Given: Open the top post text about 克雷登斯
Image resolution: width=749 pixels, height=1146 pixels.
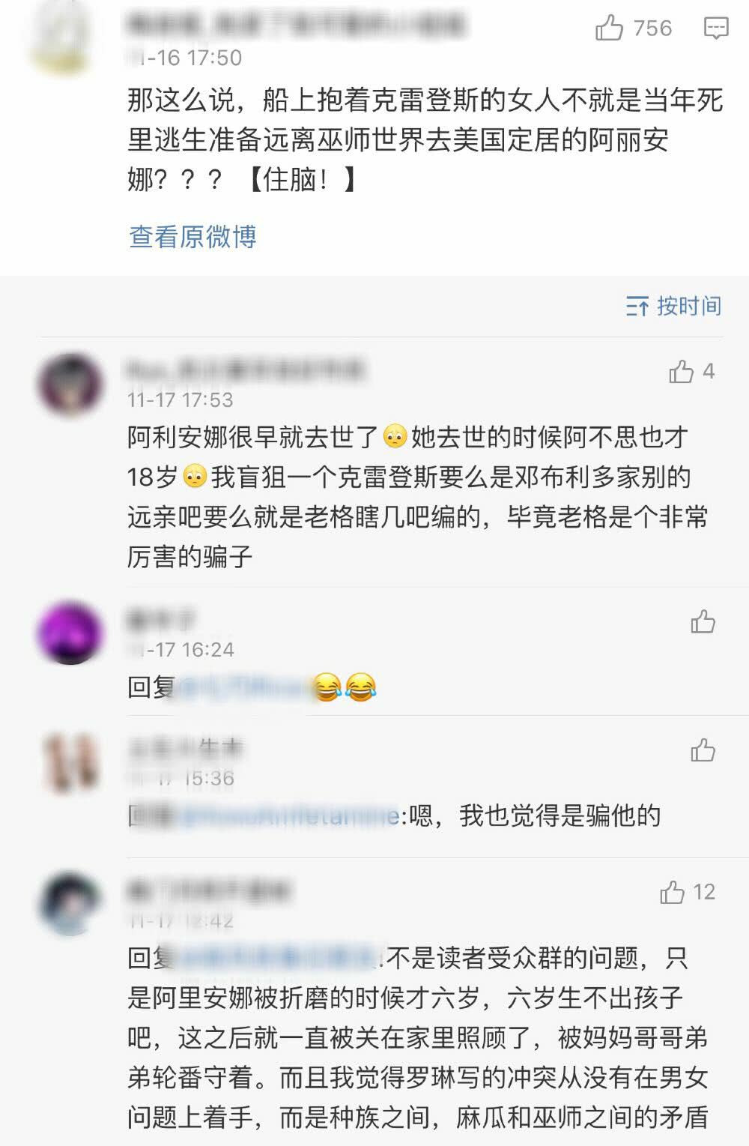Looking at the screenshot, I should pyautogui.click(x=425, y=140).
